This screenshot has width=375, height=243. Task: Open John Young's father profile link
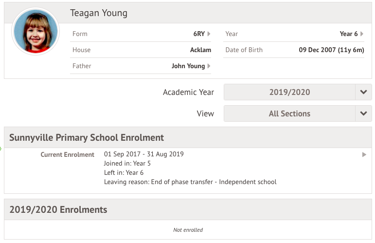[x=188, y=66]
